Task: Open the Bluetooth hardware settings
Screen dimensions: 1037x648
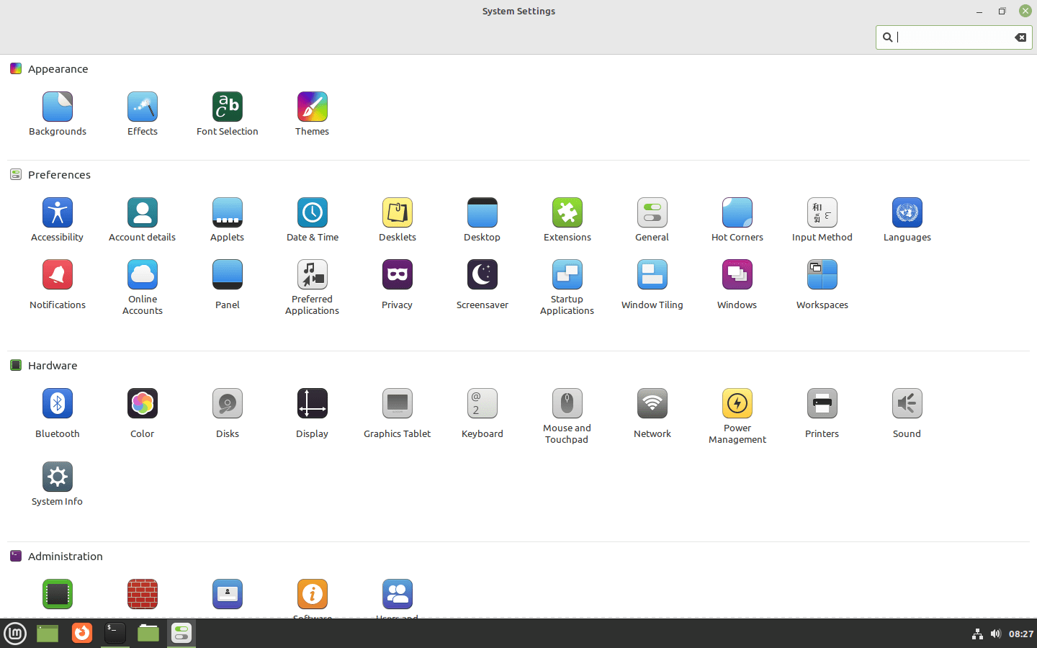Action: click(x=57, y=403)
